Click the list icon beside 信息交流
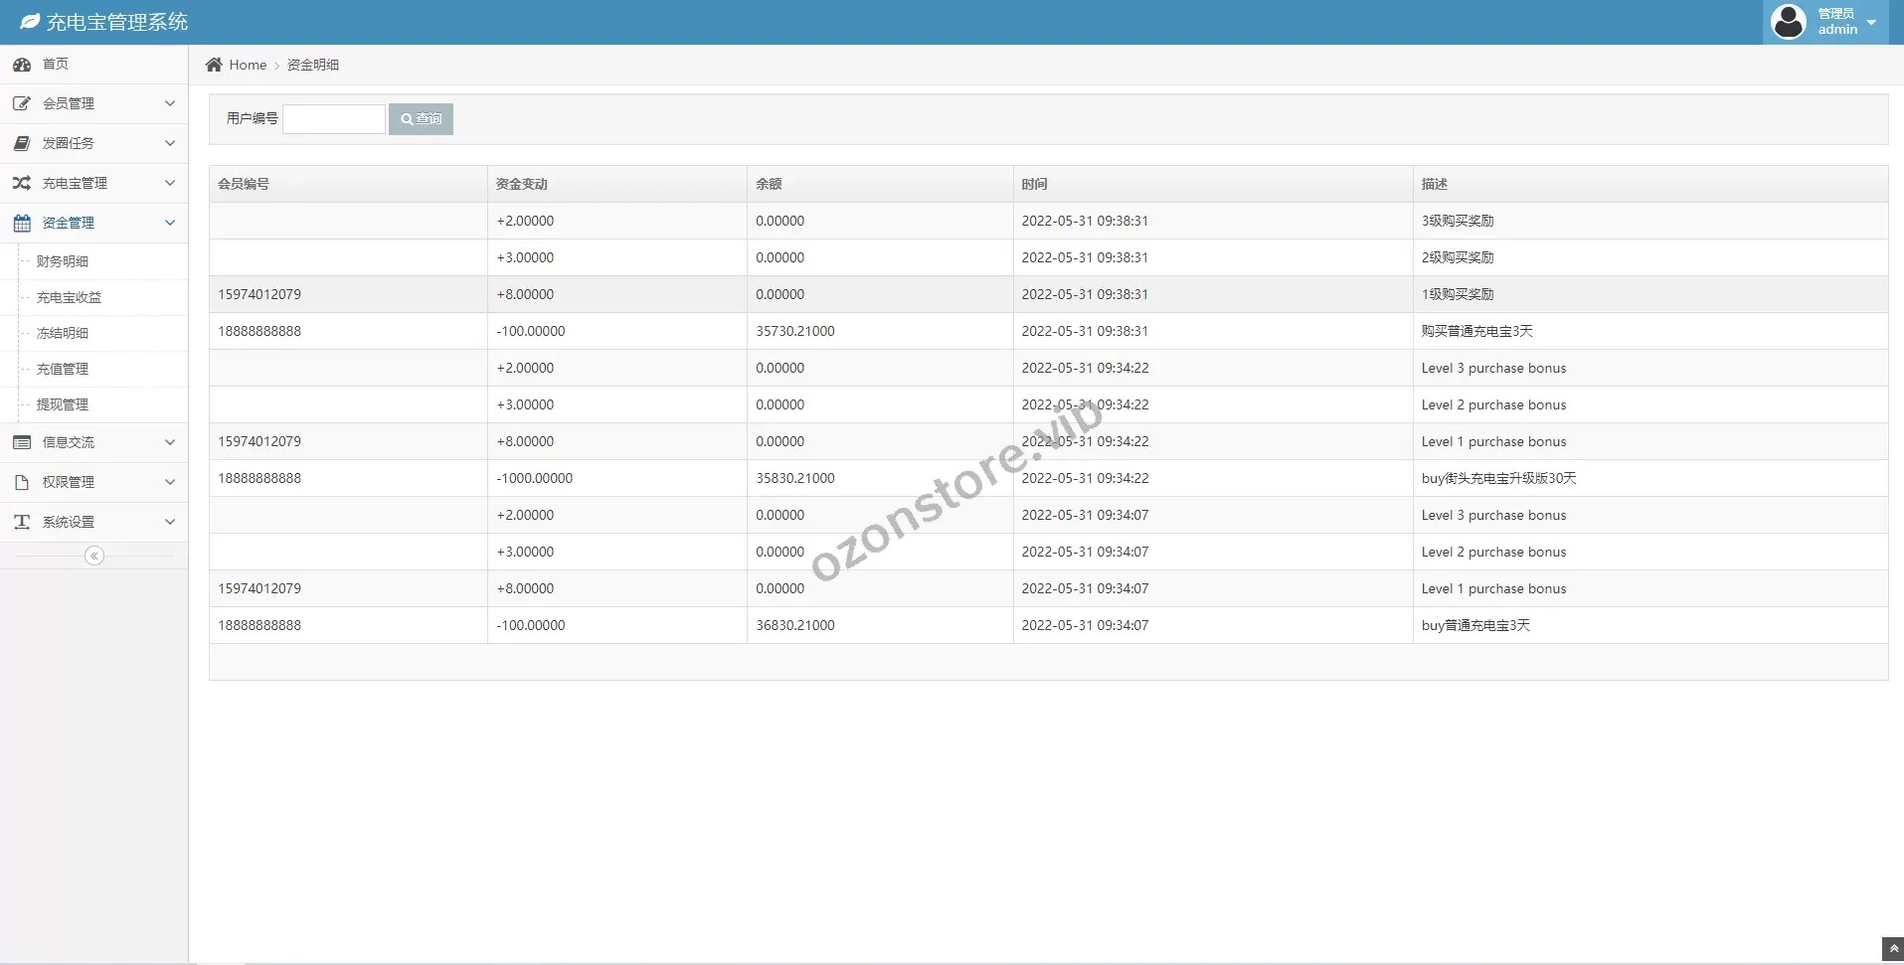1904x965 pixels. (22, 442)
